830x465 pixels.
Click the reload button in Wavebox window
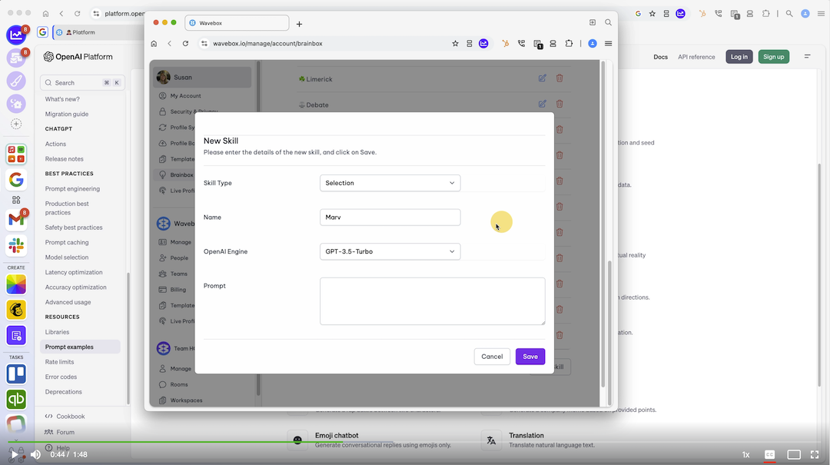(x=185, y=44)
